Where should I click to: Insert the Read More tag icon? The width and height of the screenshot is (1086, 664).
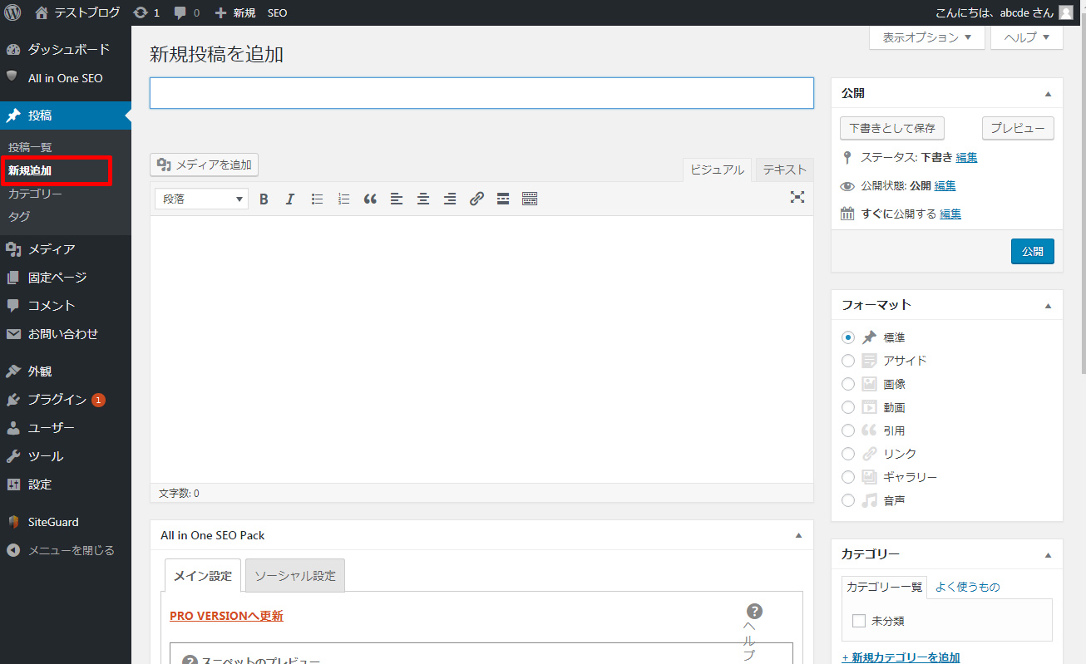click(x=503, y=199)
